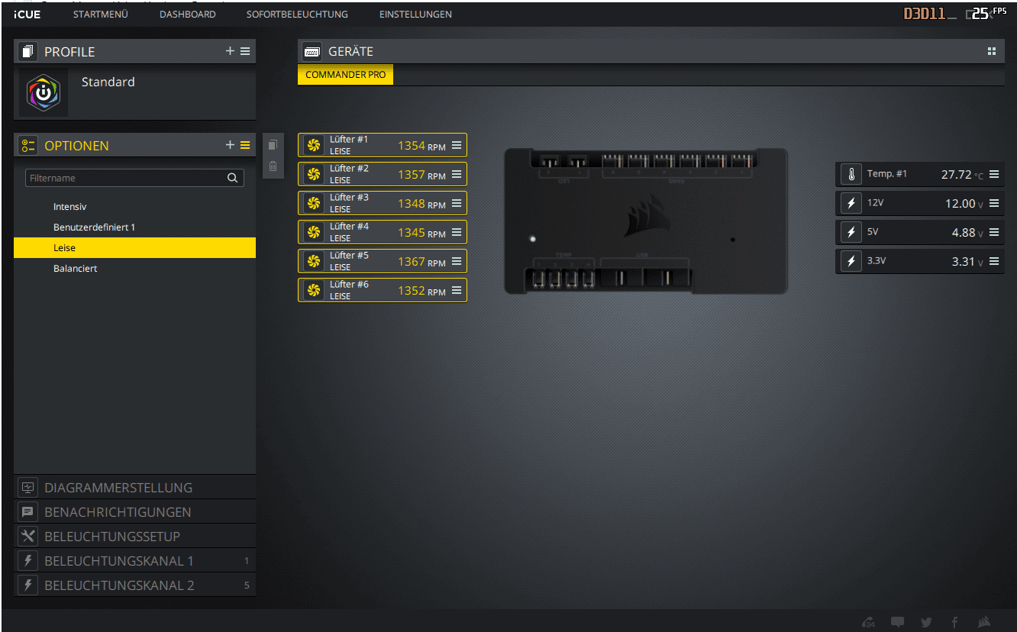Open Einstellungen in the top menu
The height and width of the screenshot is (632, 1017).
415,15
